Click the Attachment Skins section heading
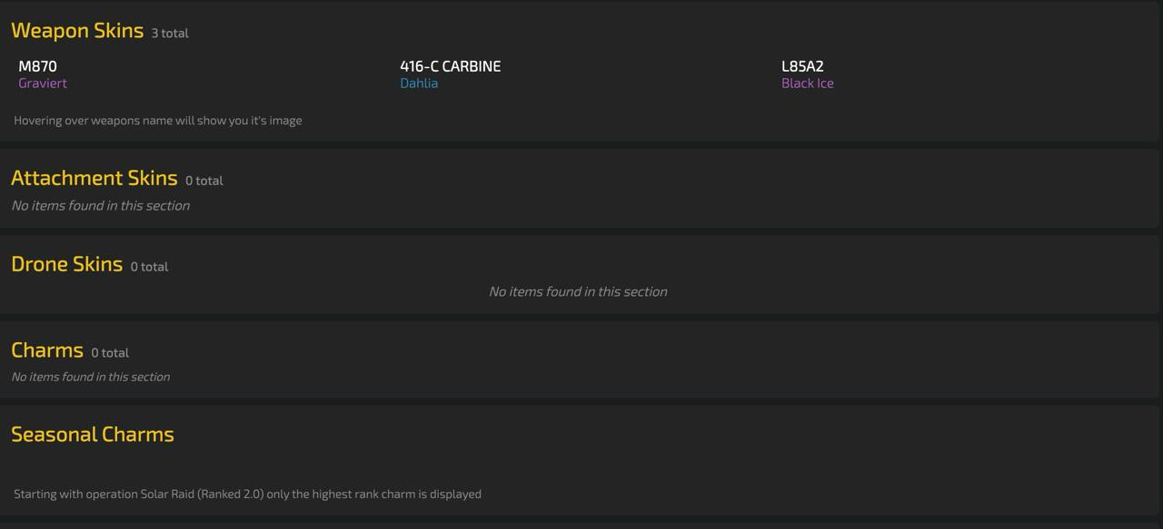The width and height of the screenshot is (1163, 529). pos(94,178)
